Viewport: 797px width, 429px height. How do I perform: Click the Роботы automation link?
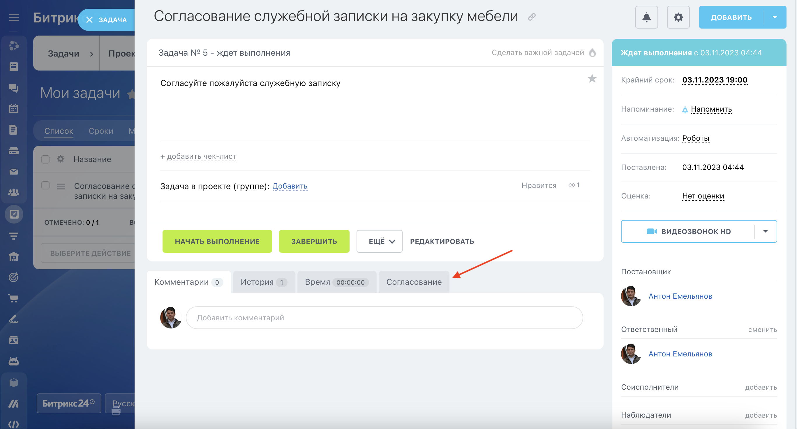click(696, 138)
